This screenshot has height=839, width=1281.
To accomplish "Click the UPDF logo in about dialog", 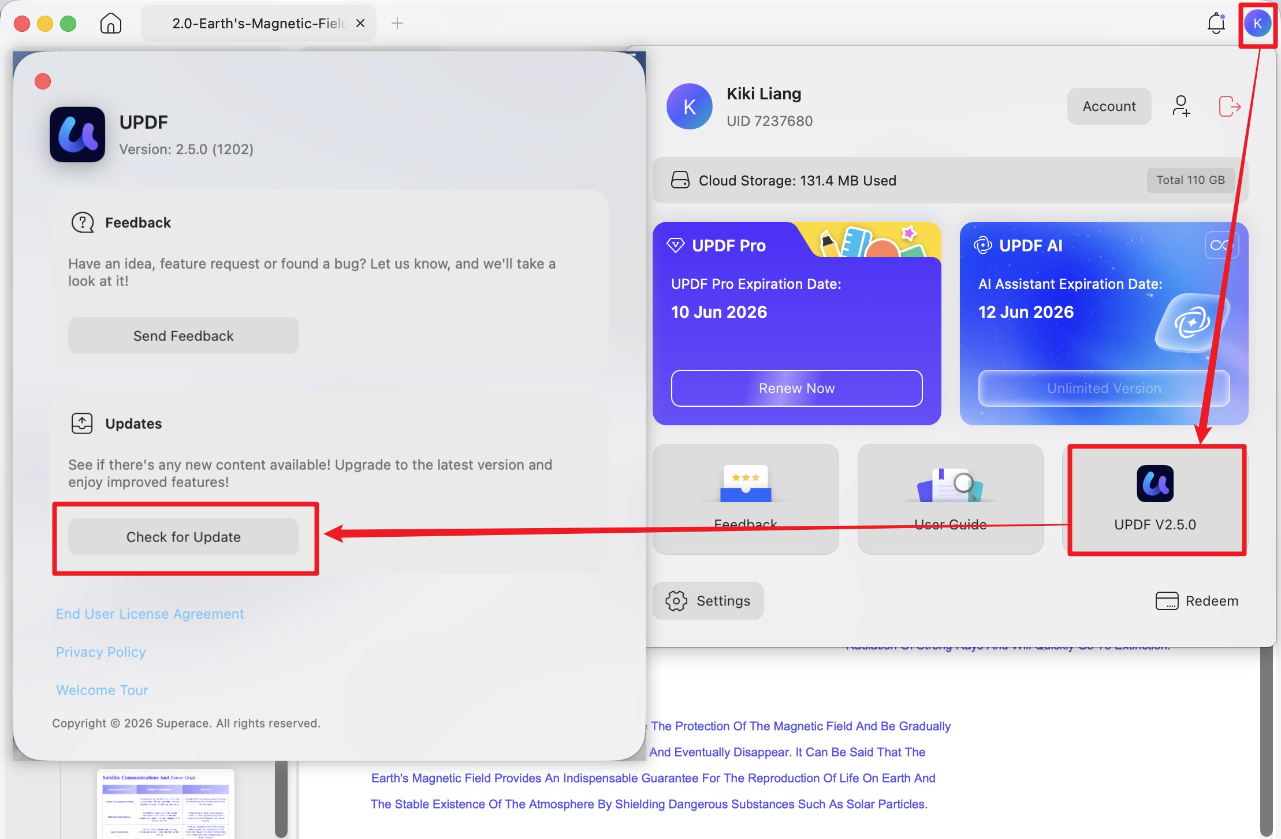I will coord(77,135).
